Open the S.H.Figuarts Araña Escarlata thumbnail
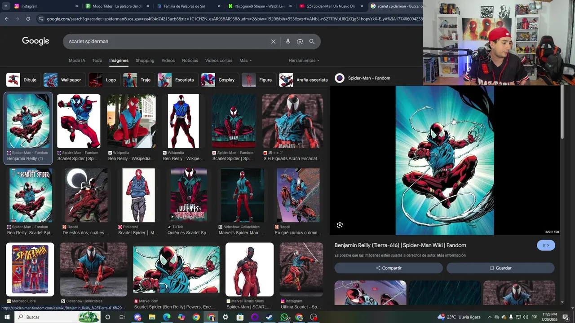This screenshot has width=575, height=323. [292, 121]
